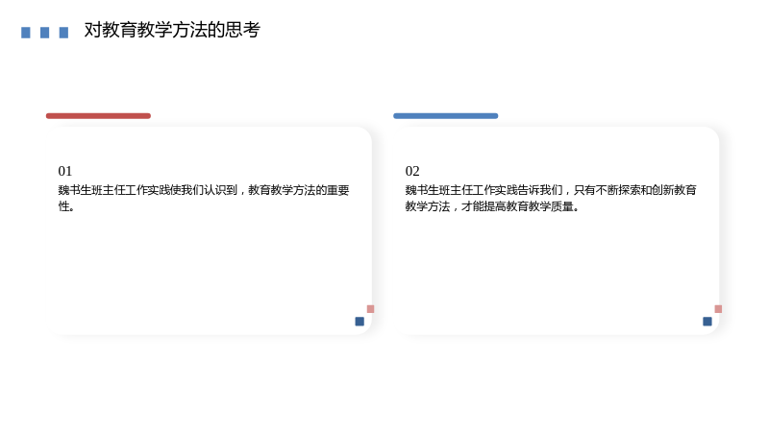Select the 02 number label

pyautogui.click(x=412, y=171)
